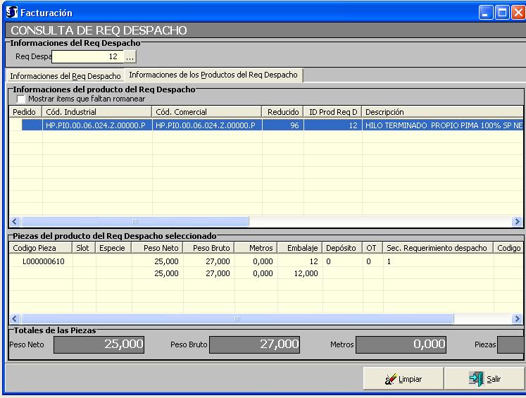
Task: Click the Facturación app icon in title bar
Action: tap(11, 12)
